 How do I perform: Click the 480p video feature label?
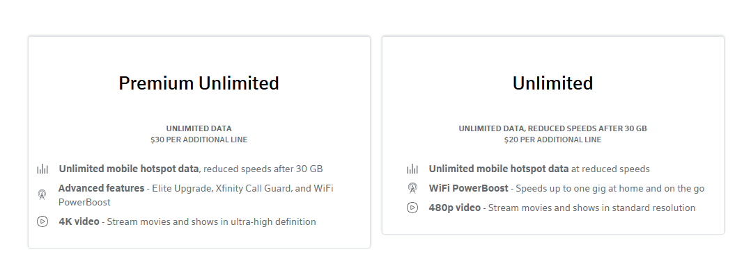(454, 208)
